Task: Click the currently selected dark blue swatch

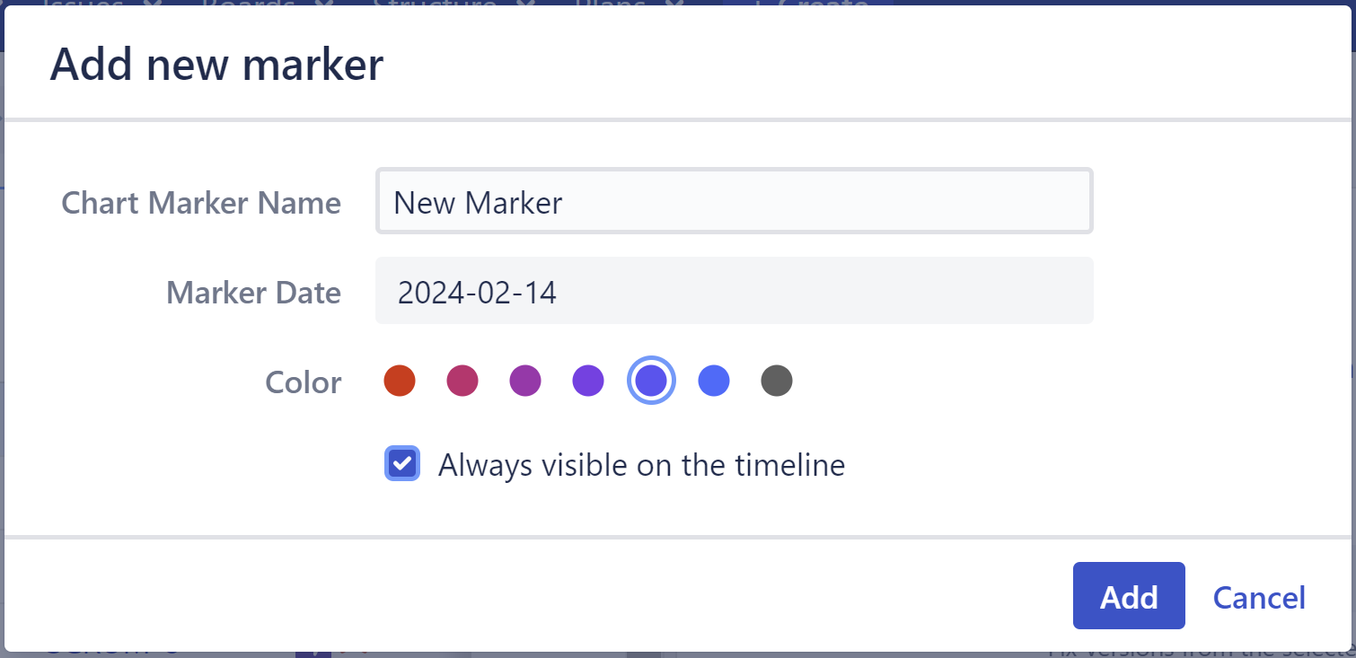Action: click(x=651, y=381)
